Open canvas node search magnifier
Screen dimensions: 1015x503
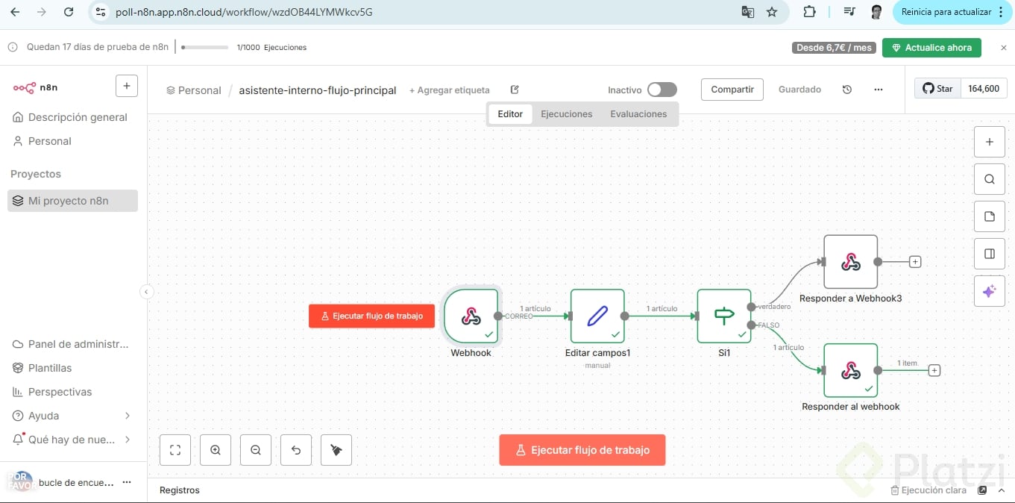tap(990, 179)
